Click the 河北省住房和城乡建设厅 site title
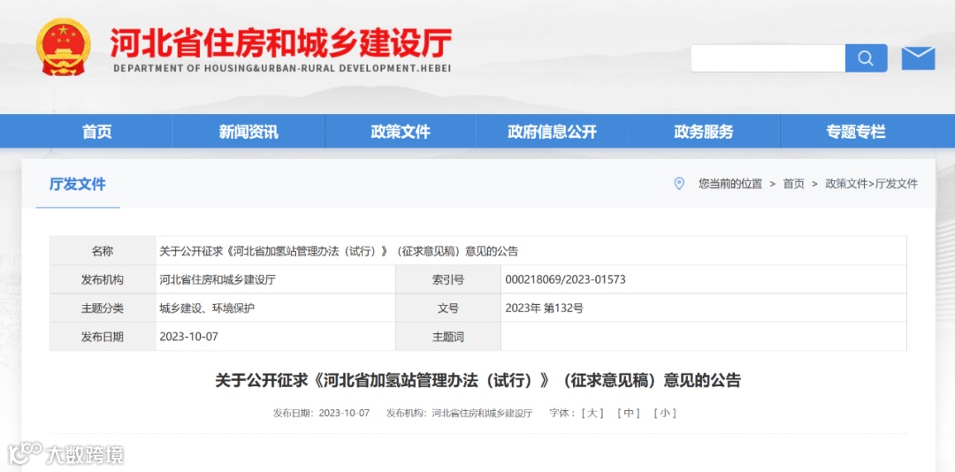Viewport: 955px width, 472px height. tap(281, 43)
